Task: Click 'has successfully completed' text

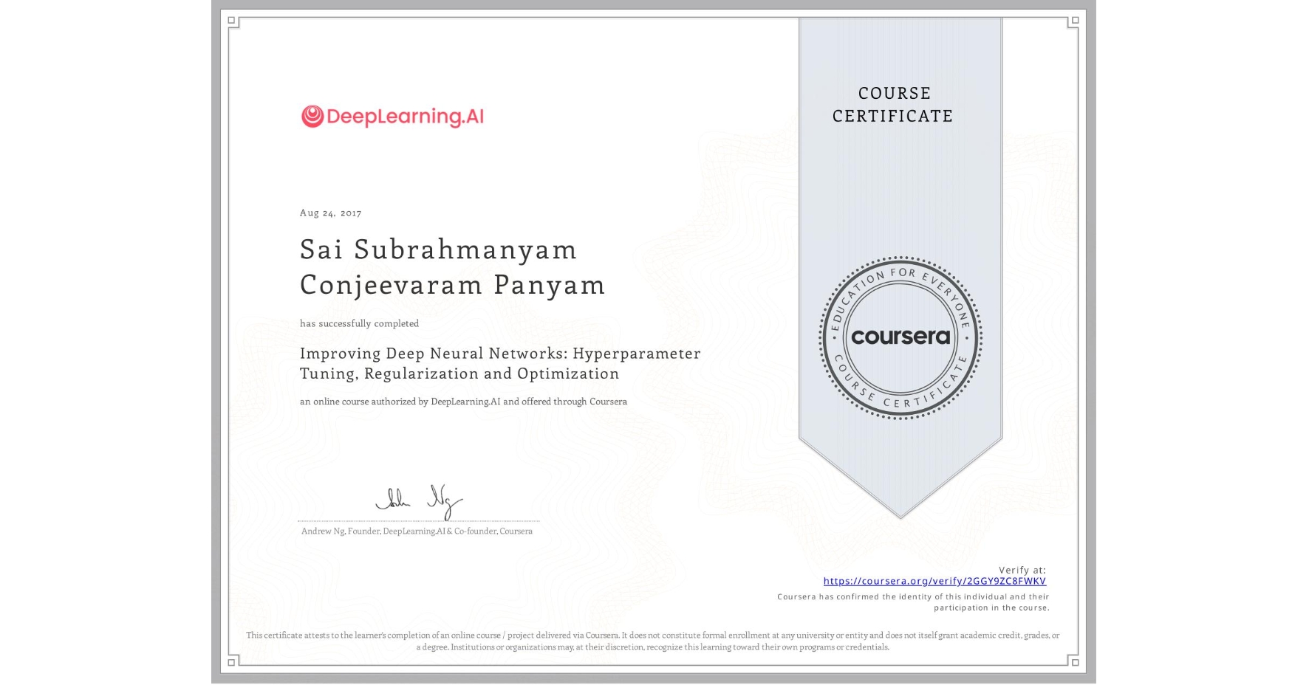Action: 359,323
